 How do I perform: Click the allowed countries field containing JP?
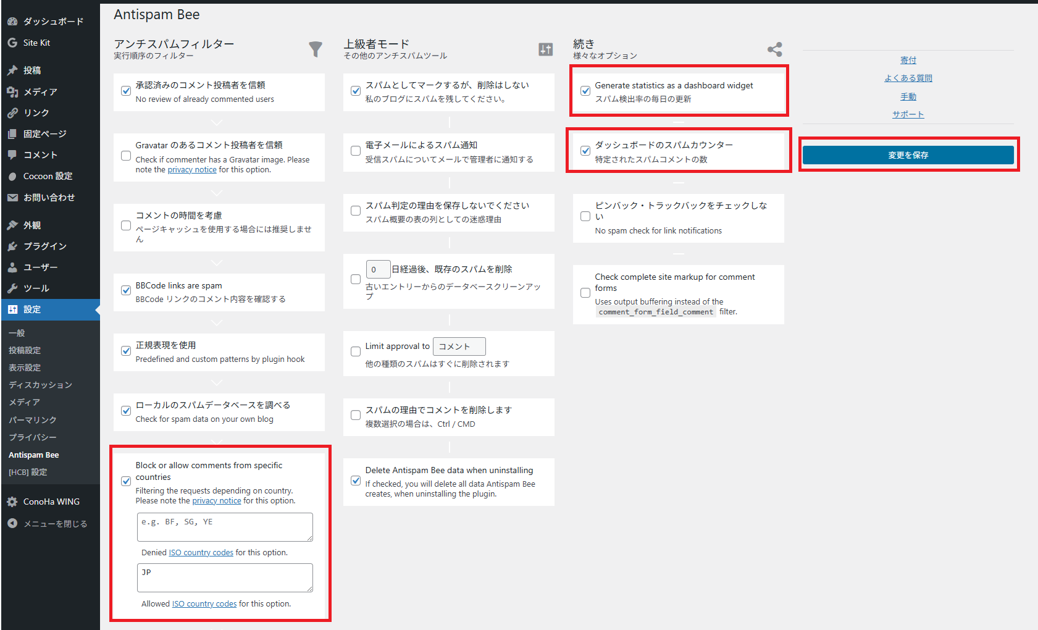click(x=225, y=577)
